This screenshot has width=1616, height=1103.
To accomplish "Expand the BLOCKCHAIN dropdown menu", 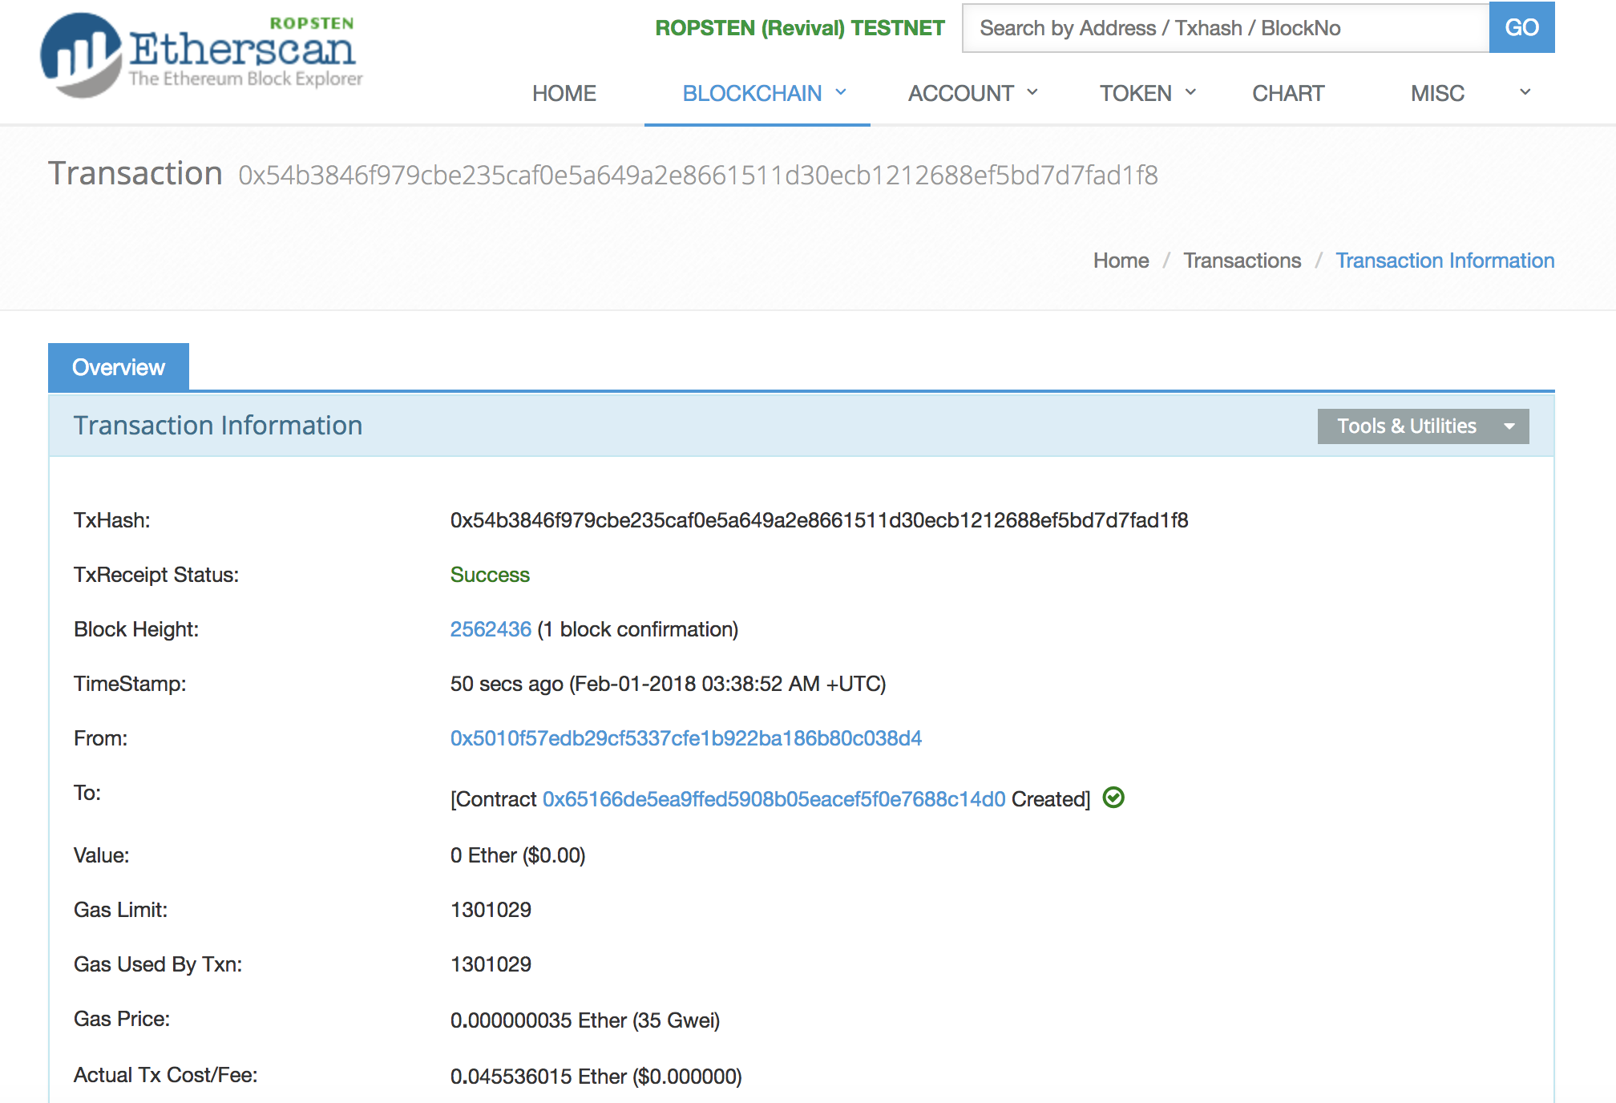I will (x=754, y=92).
